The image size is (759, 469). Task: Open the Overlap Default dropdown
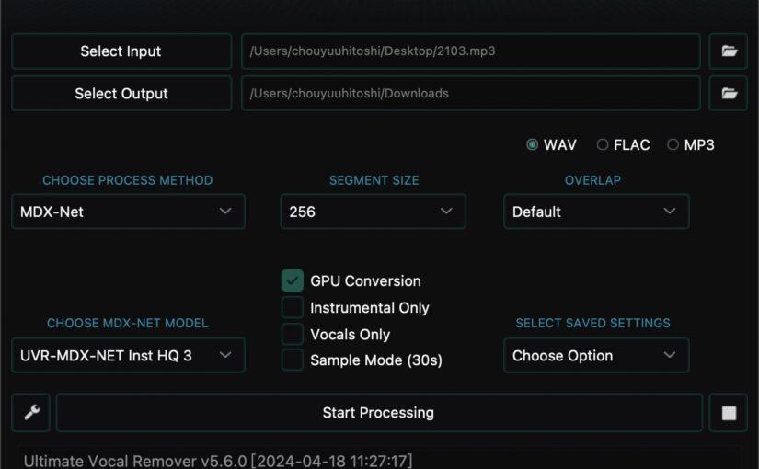tap(595, 212)
